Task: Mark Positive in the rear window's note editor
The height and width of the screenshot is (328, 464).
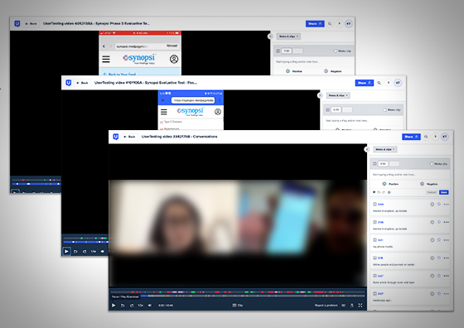Action: pyautogui.click(x=294, y=71)
